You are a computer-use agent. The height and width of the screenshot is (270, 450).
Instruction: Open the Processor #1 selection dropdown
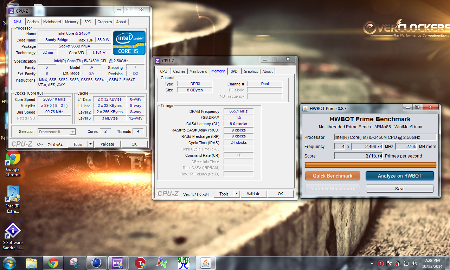coord(57,132)
